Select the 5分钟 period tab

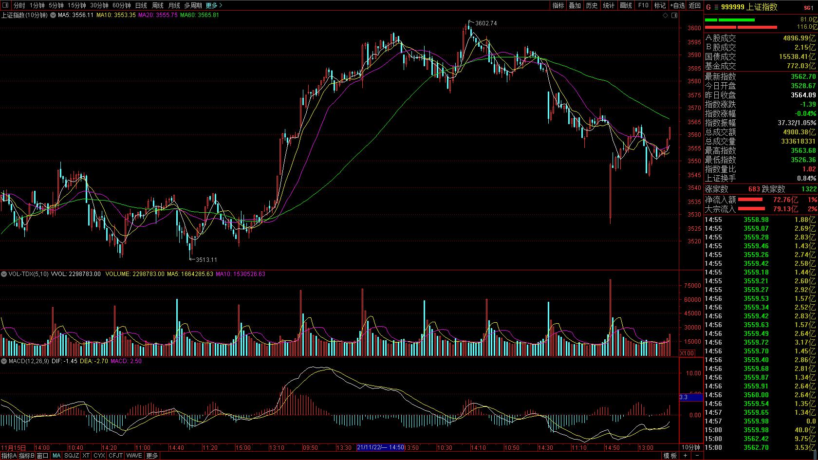pyautogui.click(x=56, y=5)
